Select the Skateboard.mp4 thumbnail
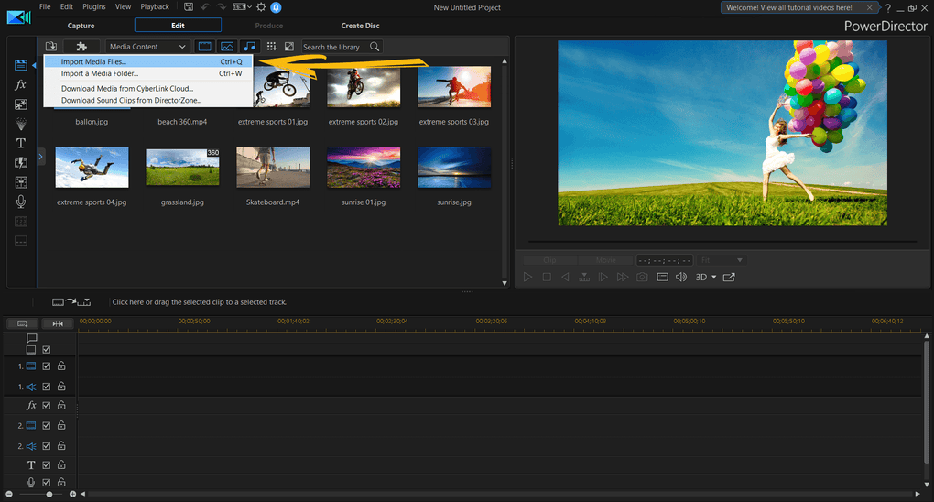The height and width of the screenshot is (502, 934). (x=273, y=166)
